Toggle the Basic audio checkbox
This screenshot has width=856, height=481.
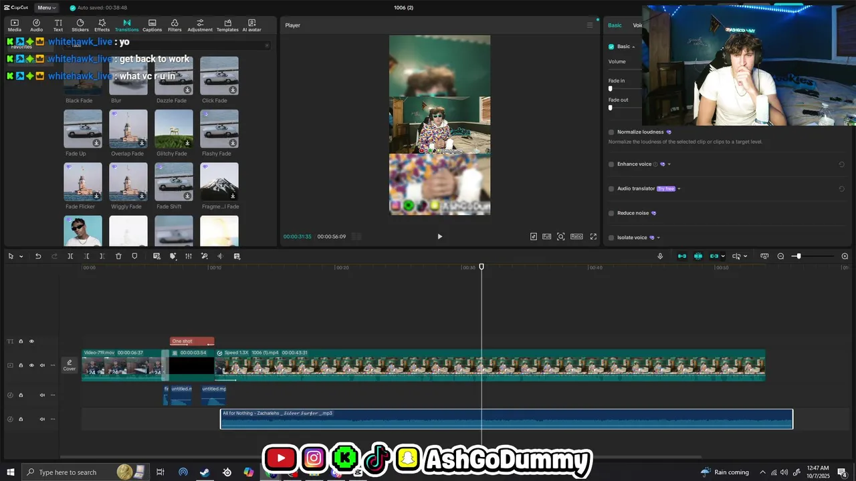tap(611, 47)
